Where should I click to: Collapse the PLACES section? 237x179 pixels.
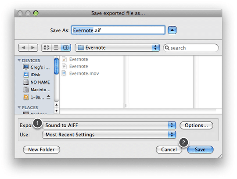pos(19,107)
